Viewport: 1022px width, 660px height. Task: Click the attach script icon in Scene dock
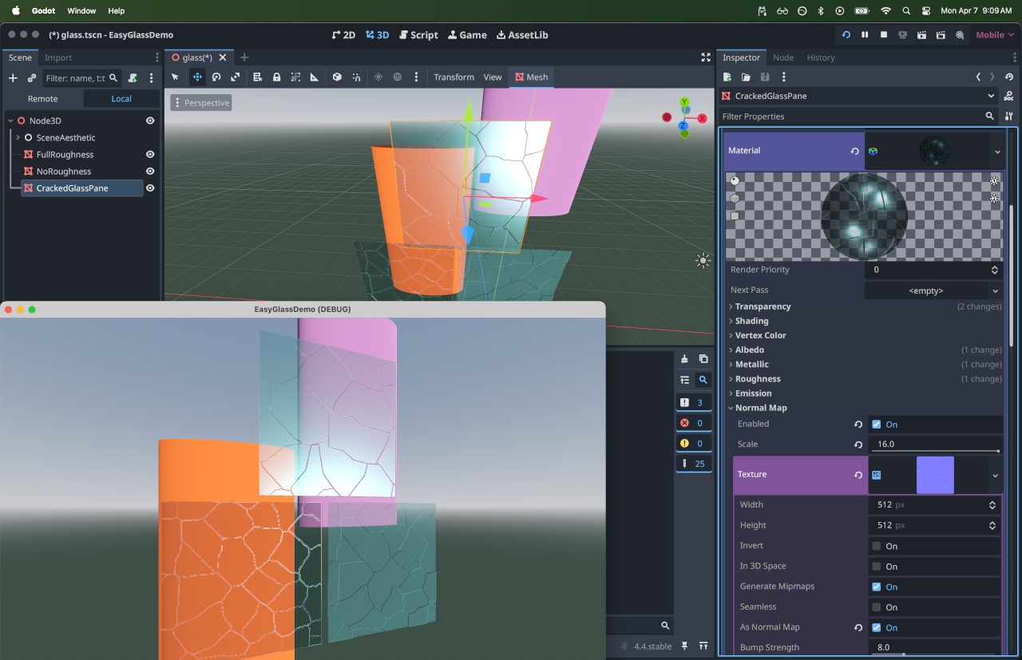(x=133, y=78)
